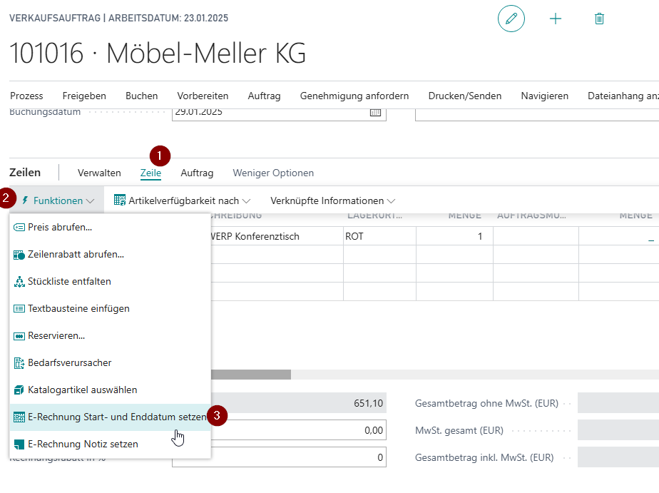This screenshot has height=493, width=659.
Task: Click the 'Bedarfsverursacher' icon entry
Action: point(69,362)
